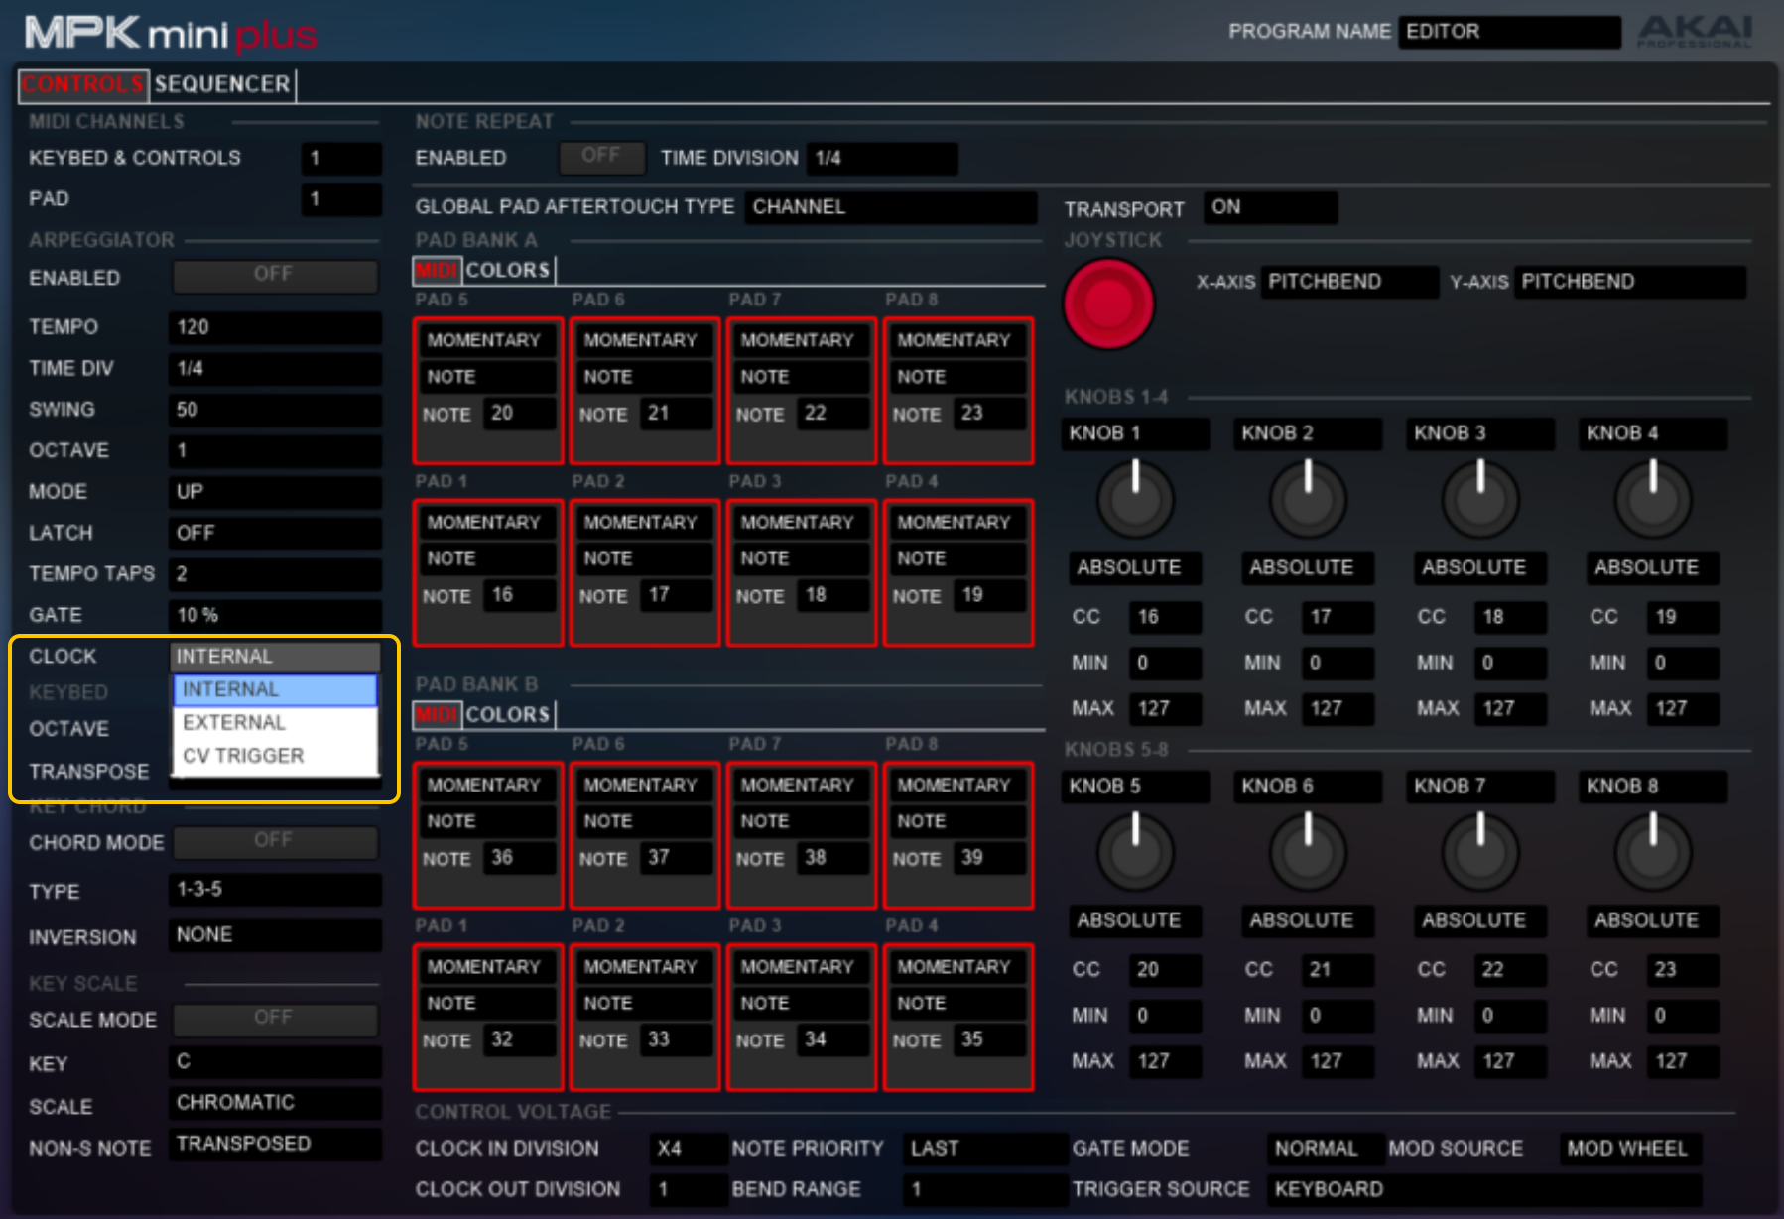Image resolution: width=1784 pixels, height=1219 pixels.
Task: Click the Knob 8 rotary dial
Action: 1653,852
